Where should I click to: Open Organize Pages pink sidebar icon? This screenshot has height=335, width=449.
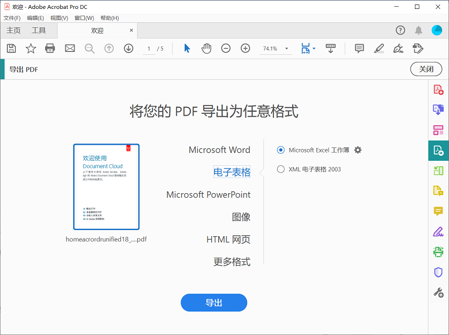(x=438, y=130)
